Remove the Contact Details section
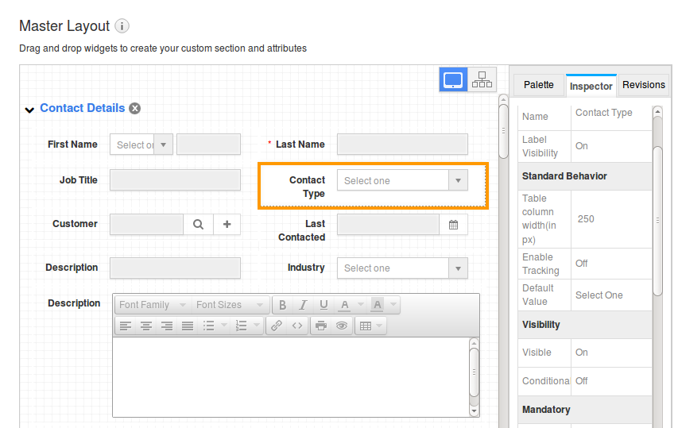This screenshot has height=428, width=678. (x=135, y=109)
